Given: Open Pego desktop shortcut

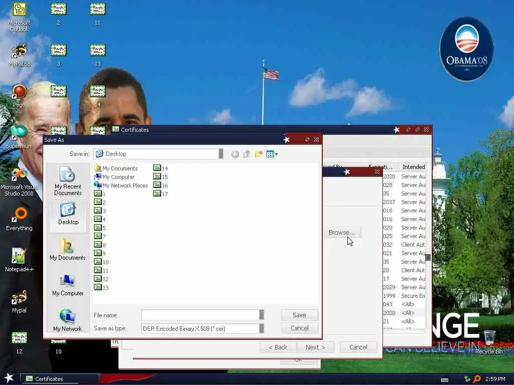Looking at the screenshot, I should coord(20,96).
